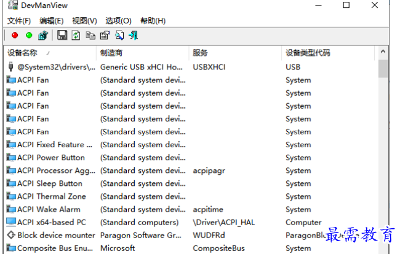Click the (Standard computers) manufacturer cell
400x254 pixels.
point(139,222)
